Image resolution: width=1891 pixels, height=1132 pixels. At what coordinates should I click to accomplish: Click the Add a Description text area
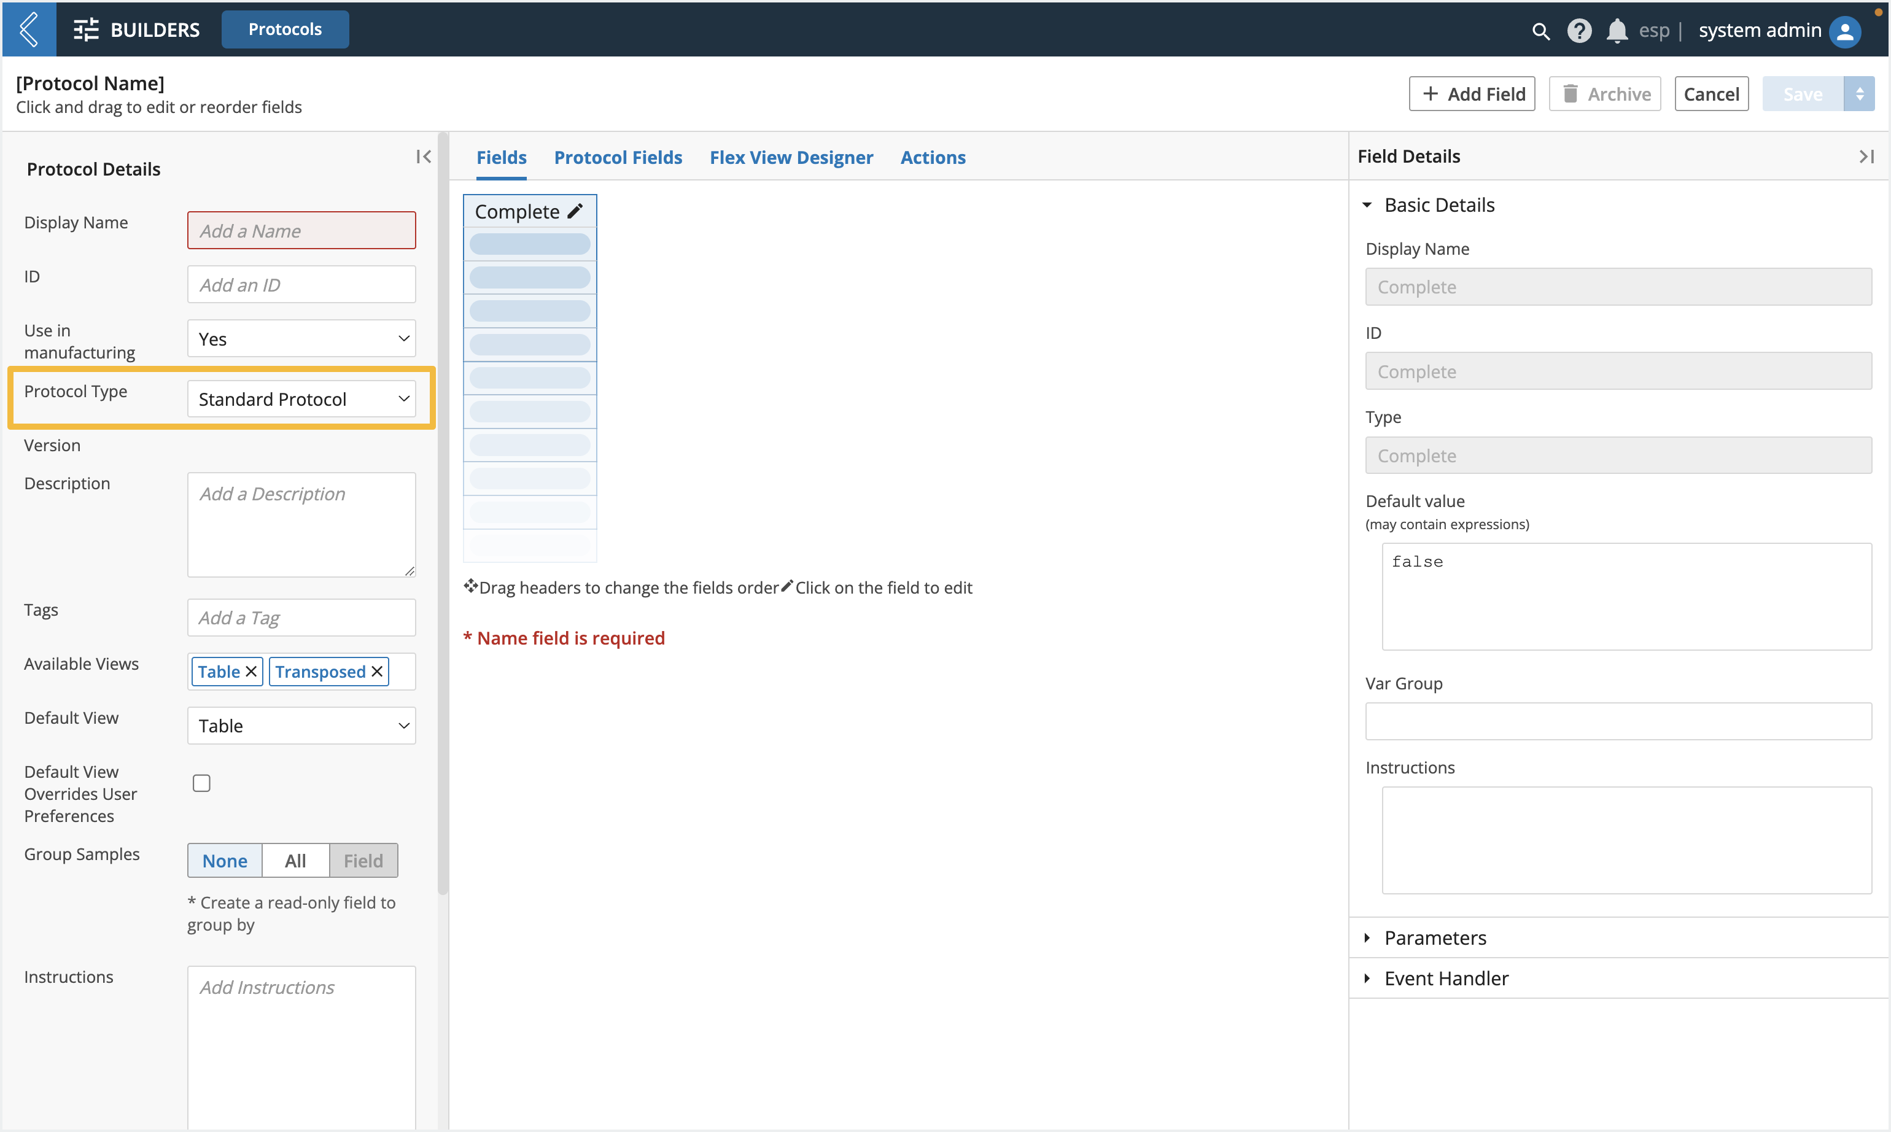click(301, 525)
